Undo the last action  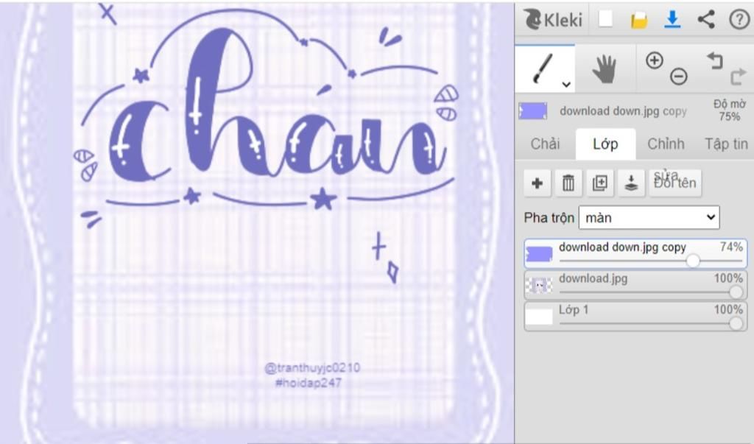click(x=716, y=60)
